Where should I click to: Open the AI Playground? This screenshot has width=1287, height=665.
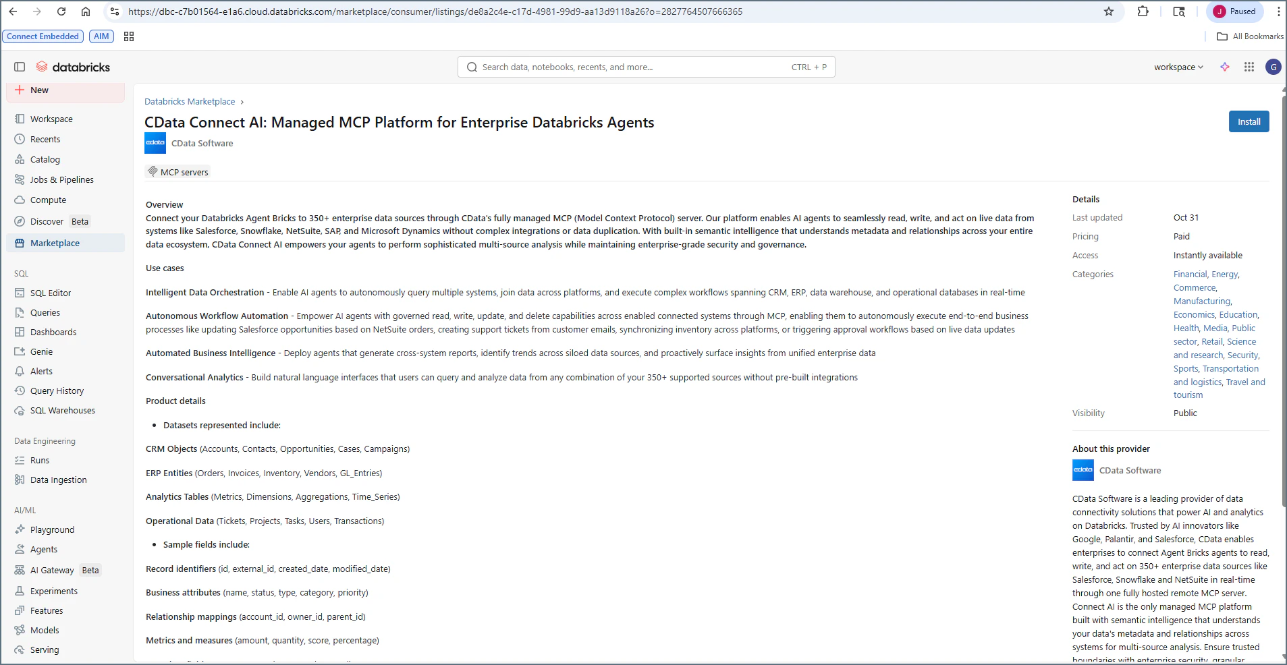point(65,529)
